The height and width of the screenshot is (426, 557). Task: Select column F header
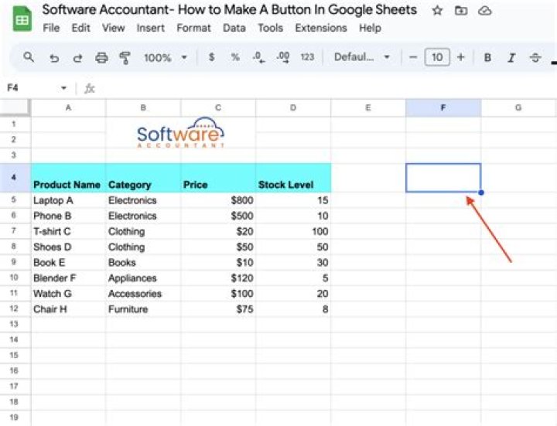[x=443, y=108]
